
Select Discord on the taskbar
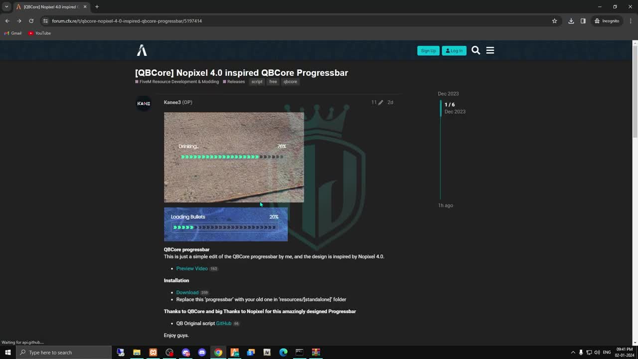pos(202,353)
